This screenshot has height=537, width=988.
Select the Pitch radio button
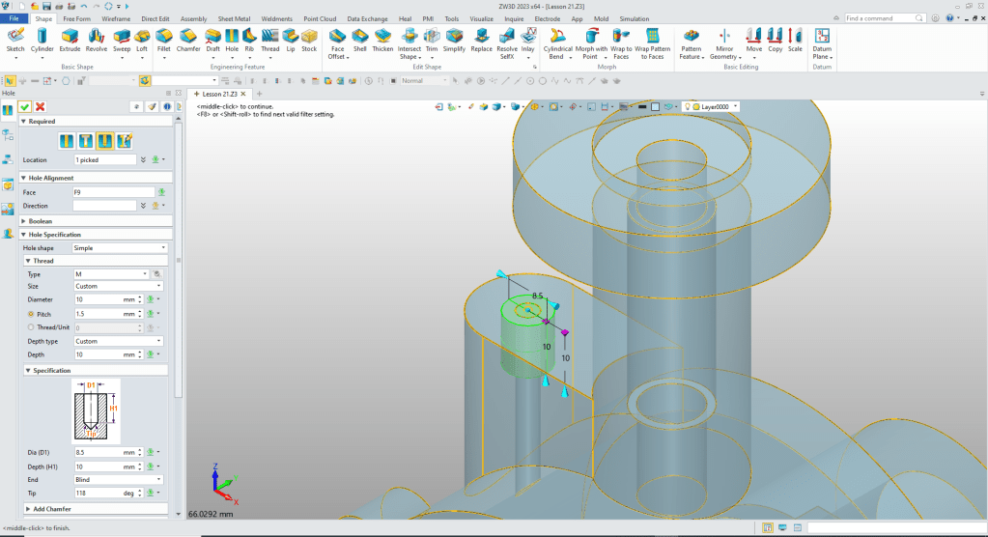click(31, 314)
